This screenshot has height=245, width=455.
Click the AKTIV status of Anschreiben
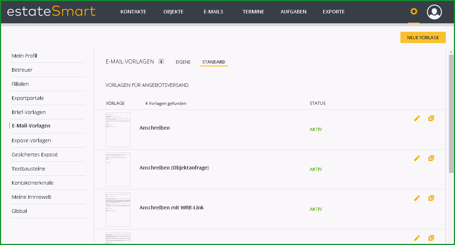316,130
